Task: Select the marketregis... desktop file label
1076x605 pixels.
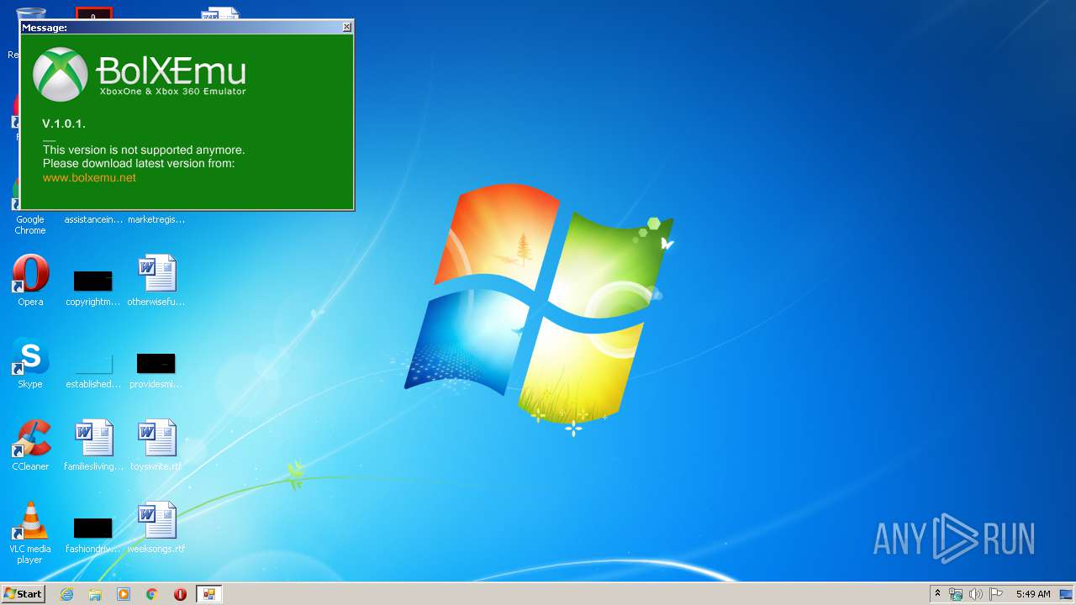Action: click(x=156, y=219)
